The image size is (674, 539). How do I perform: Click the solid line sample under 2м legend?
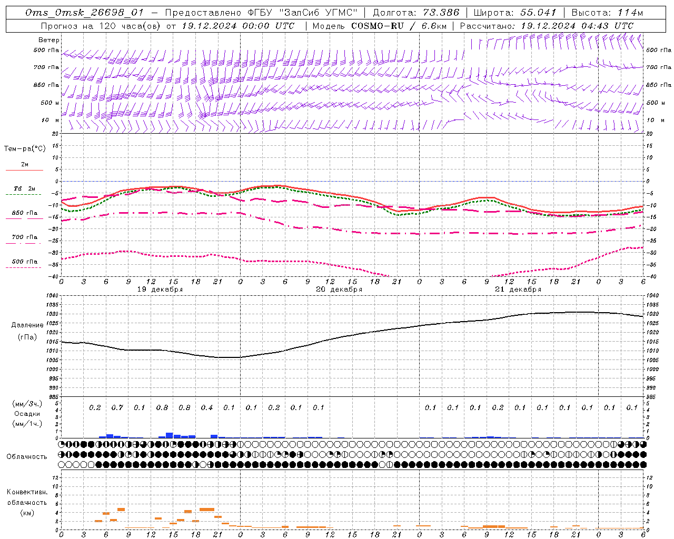(25, 171)
